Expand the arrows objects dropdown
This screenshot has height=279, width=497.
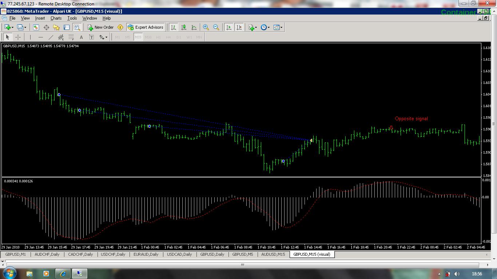point(103,37)
